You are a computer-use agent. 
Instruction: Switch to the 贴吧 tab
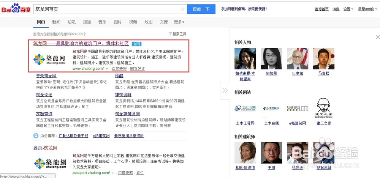[71, 22]
